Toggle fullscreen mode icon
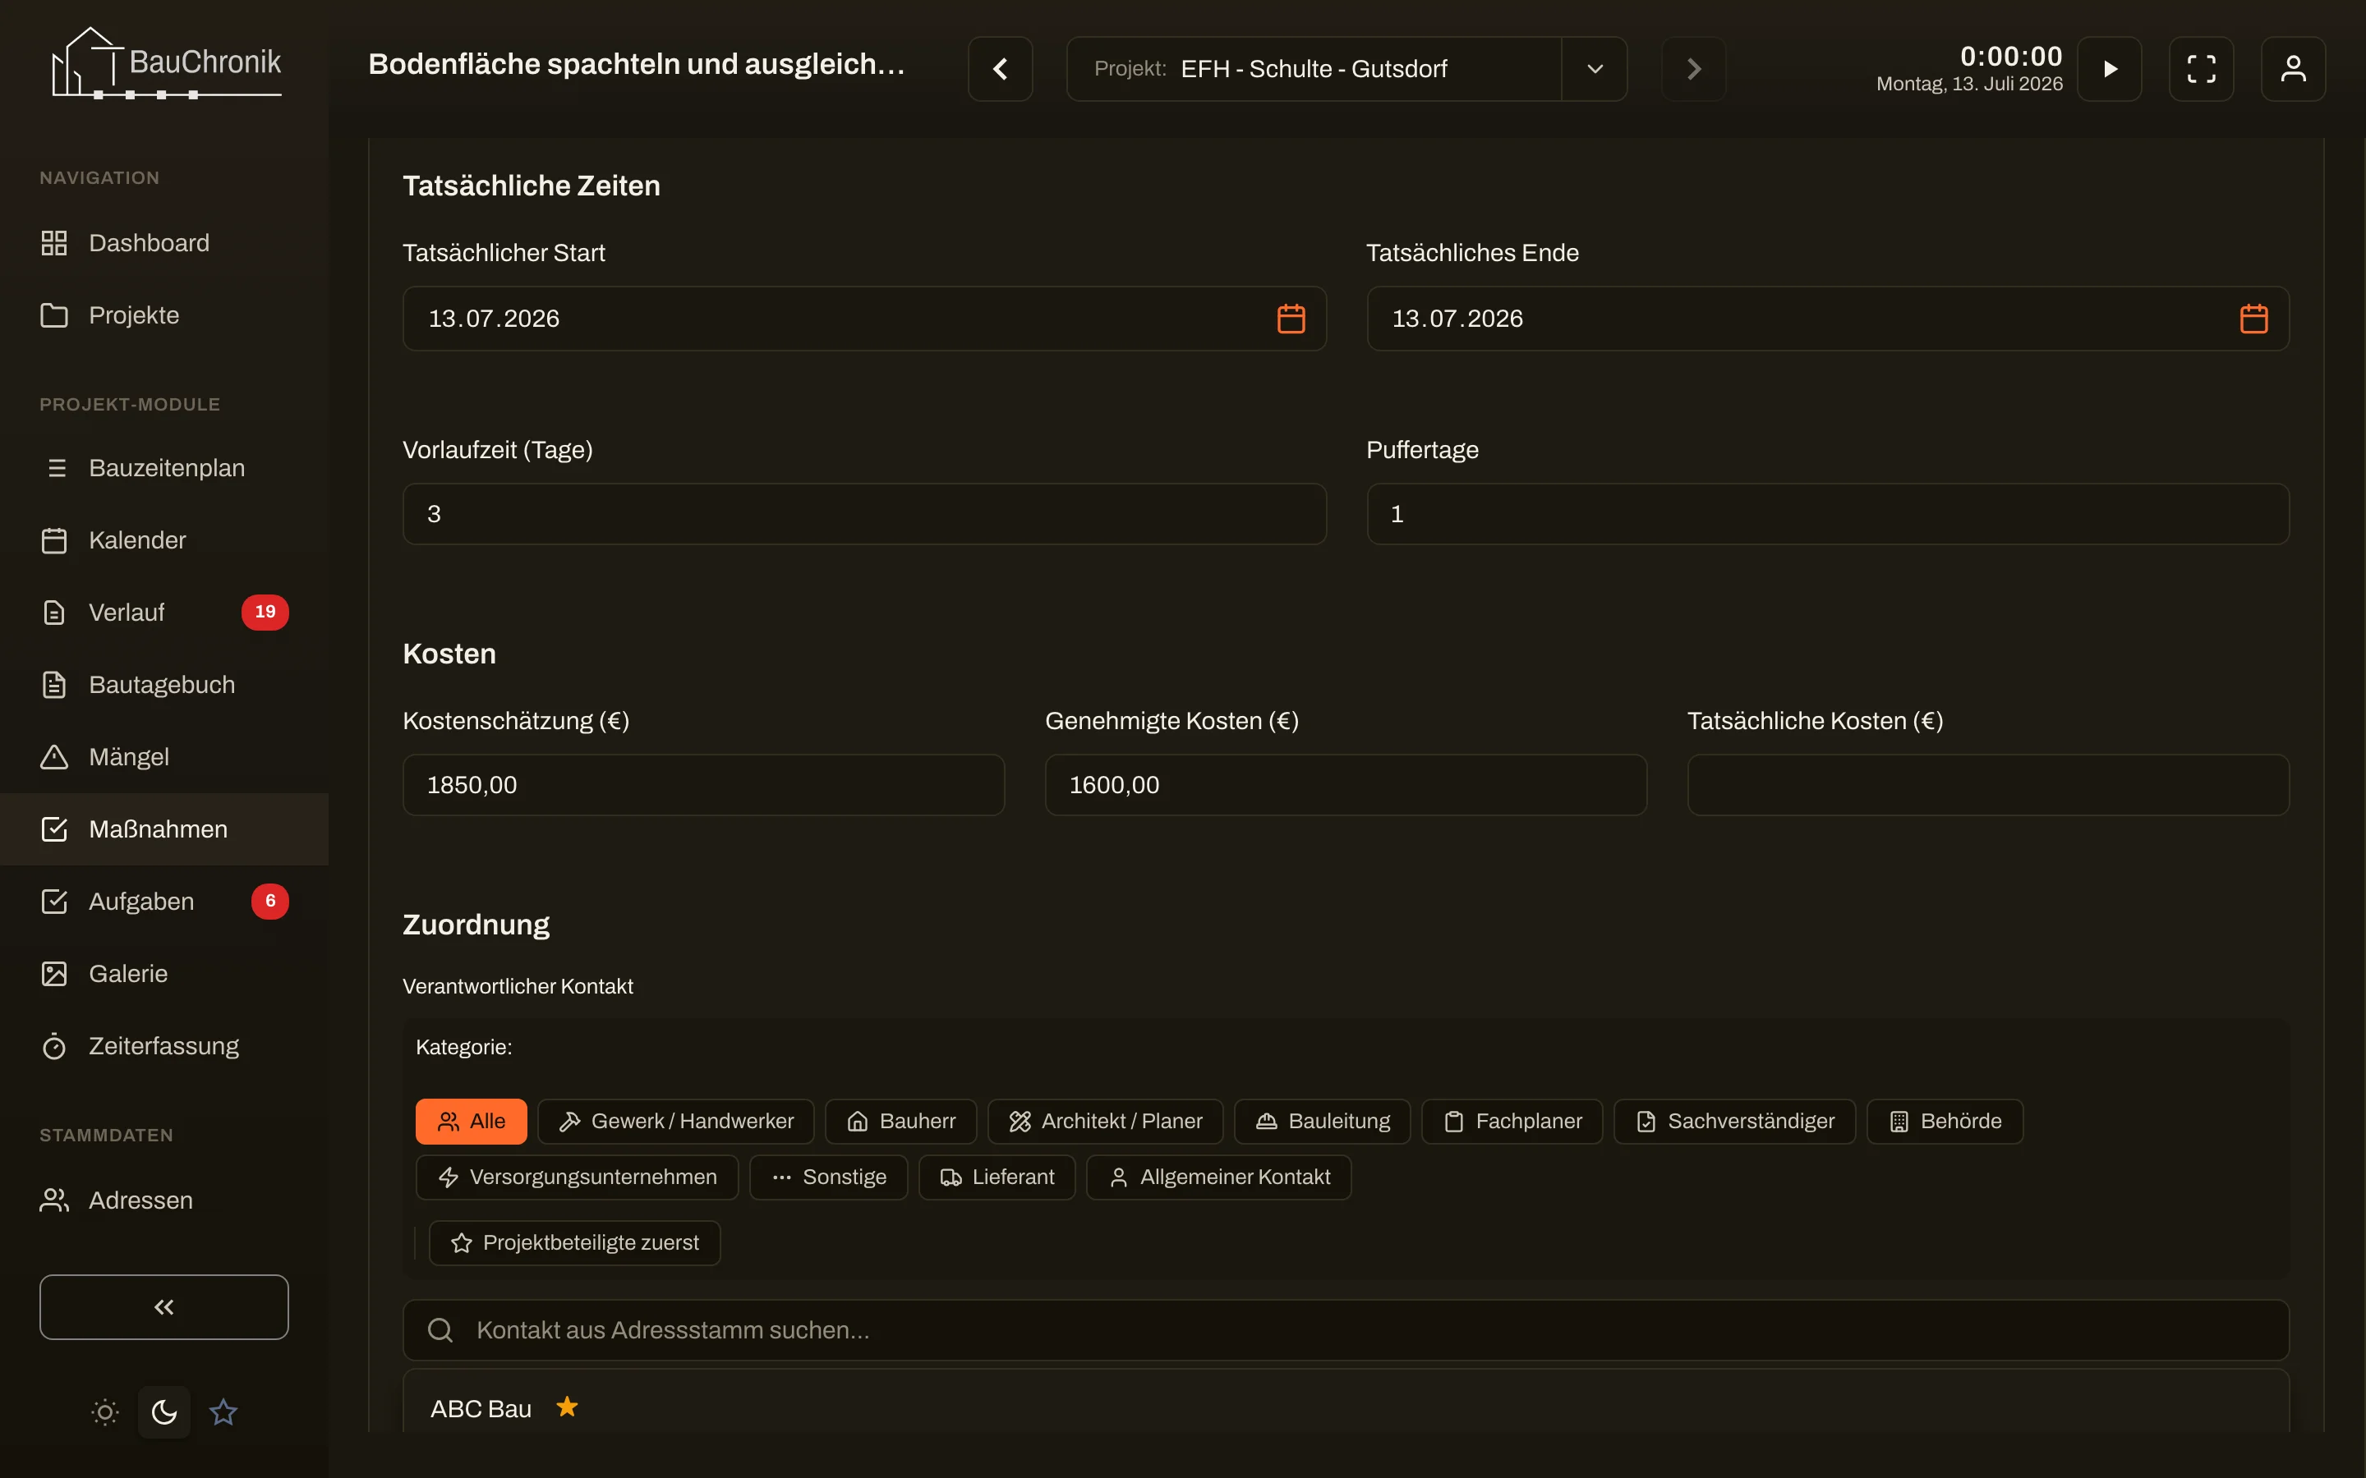Image resolution: width=2366 pixels, height=1478 pixels. (2202, 68)
